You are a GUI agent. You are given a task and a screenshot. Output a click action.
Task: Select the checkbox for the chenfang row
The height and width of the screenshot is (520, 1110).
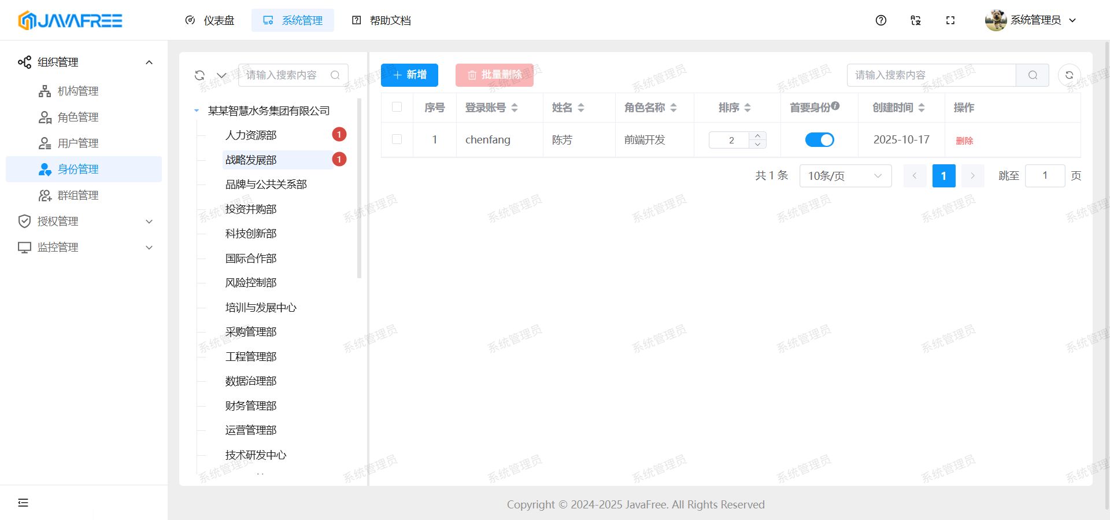tap(397, 139)
